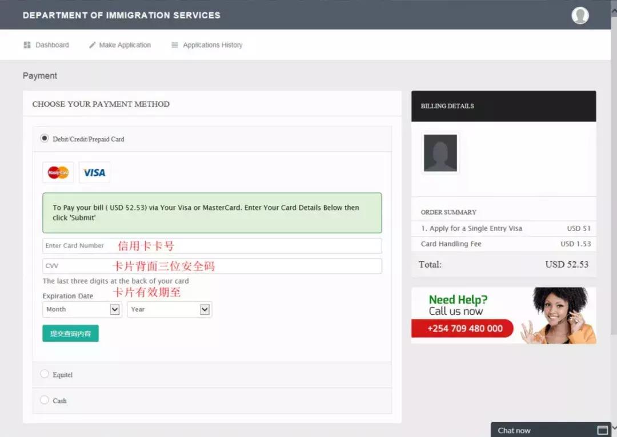Click the Applications History list icon

(x=175, y=45)
